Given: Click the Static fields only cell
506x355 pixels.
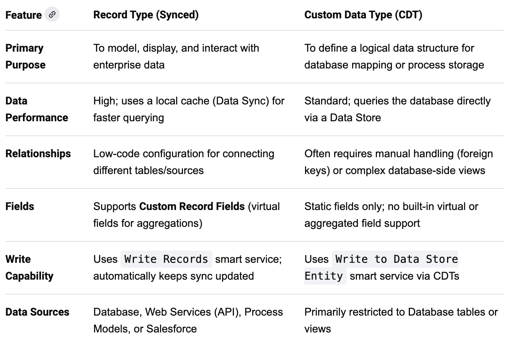Looking at the screenshot, I should [x=391, y=215].
